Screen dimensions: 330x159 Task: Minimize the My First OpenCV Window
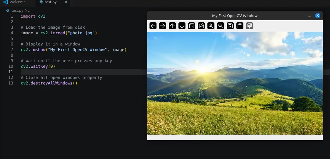310,16
